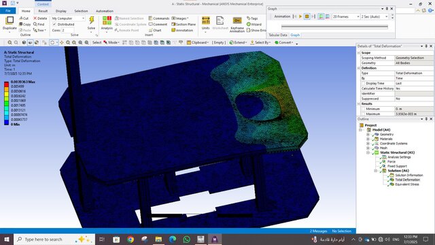Open the Convert dropdown
This screenshot has width=435, height=245.
(284, 42)
